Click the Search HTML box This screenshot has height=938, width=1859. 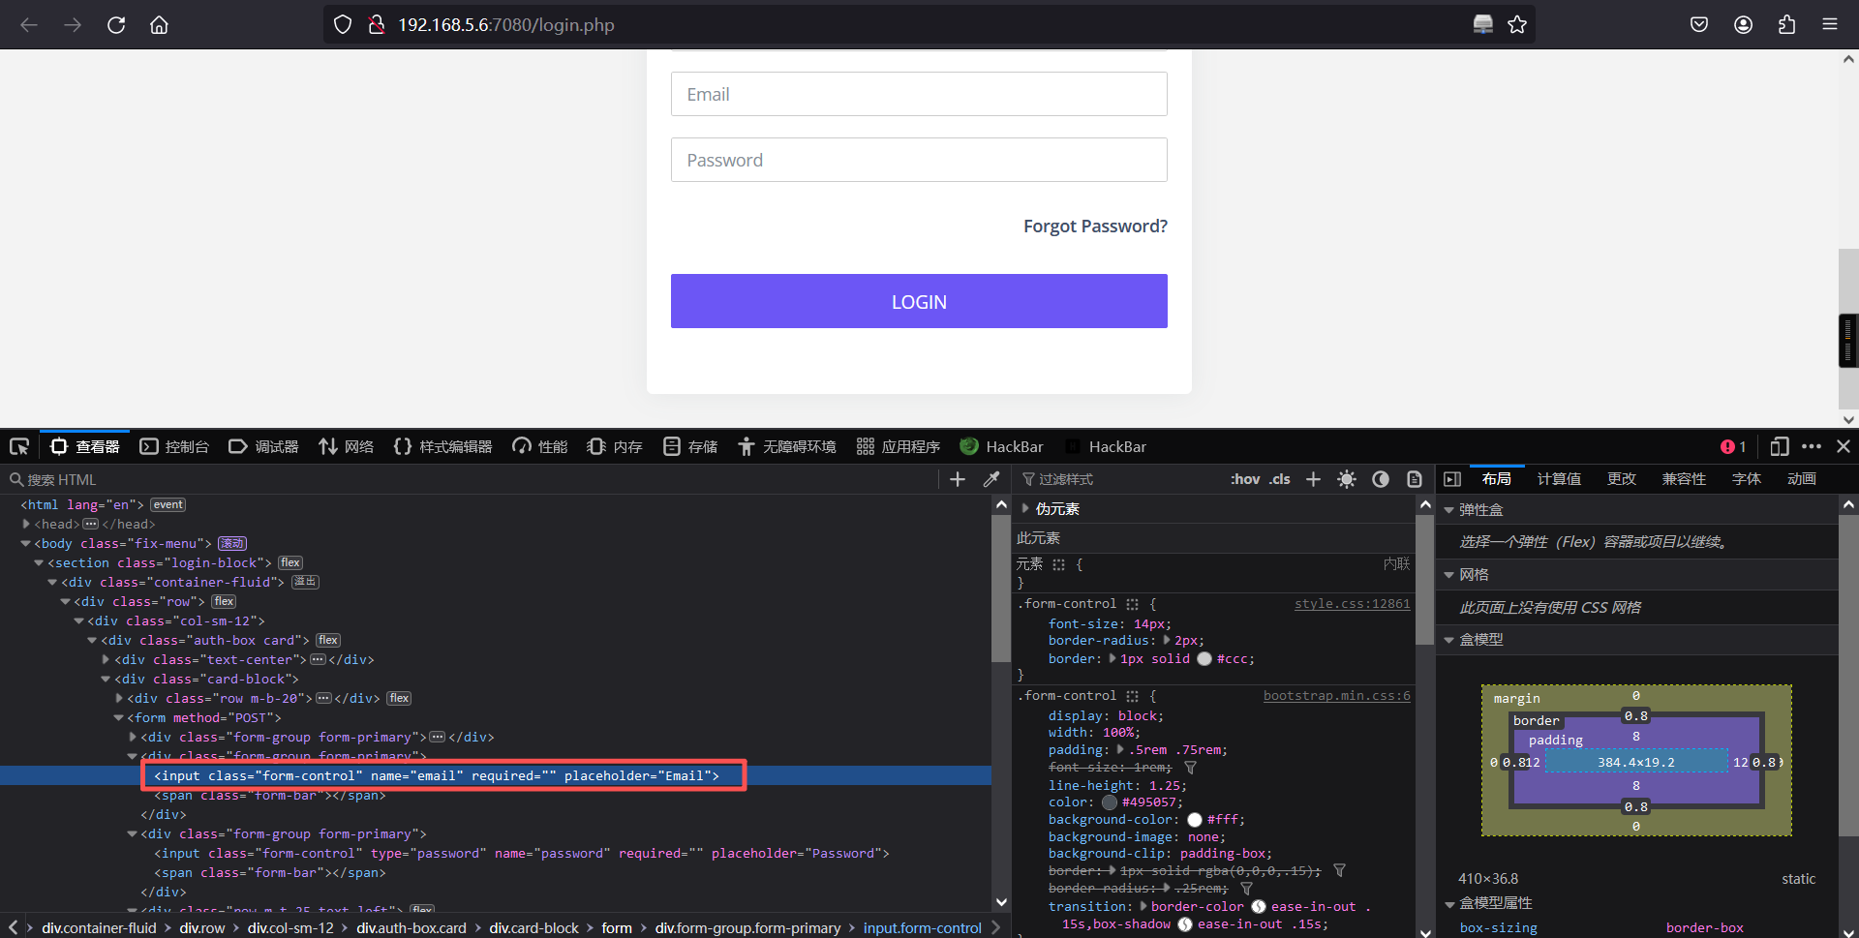[470, 479]
